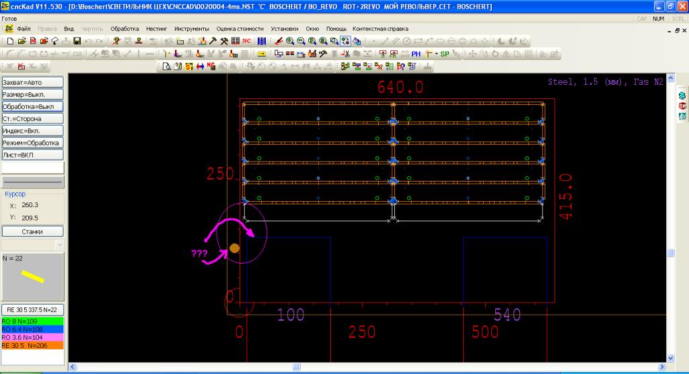Viewport: 689px width, 374px height.
Task: Click the hammer tool icon
Action: [x=213, y=41]
